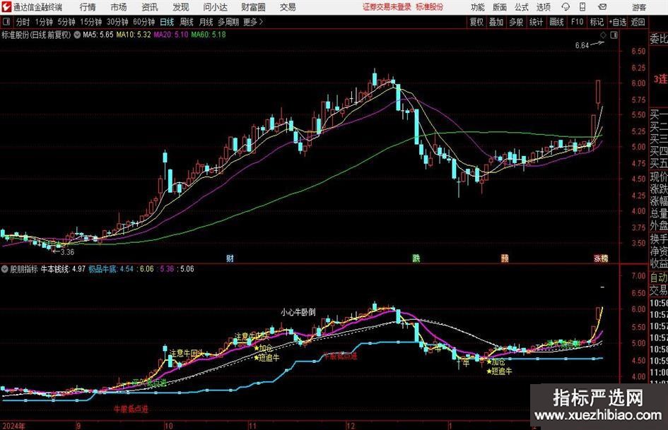The height and width of the screenshot is (430, 668).
Task: Switch to 30分钟 period tab
Action: click(x=117, y=22)
